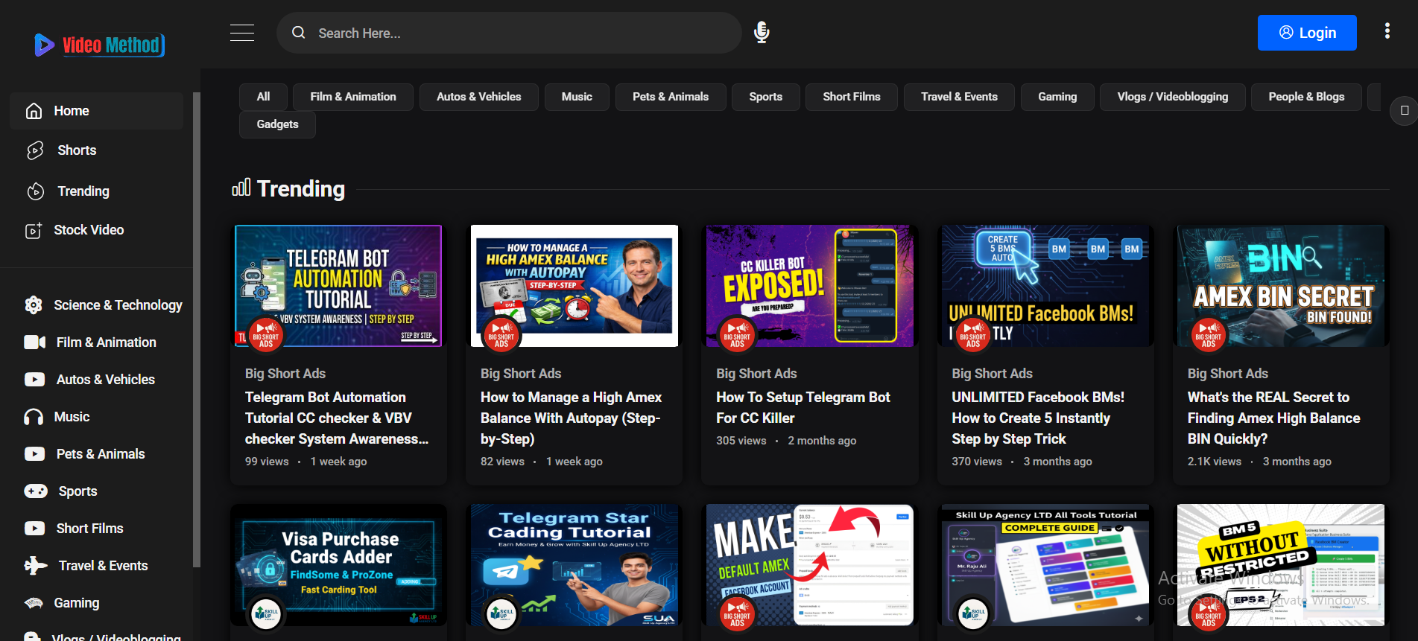Click the Sports gamepad icon
Viewport: 1418px width, 641px height.
coord(36,491)
